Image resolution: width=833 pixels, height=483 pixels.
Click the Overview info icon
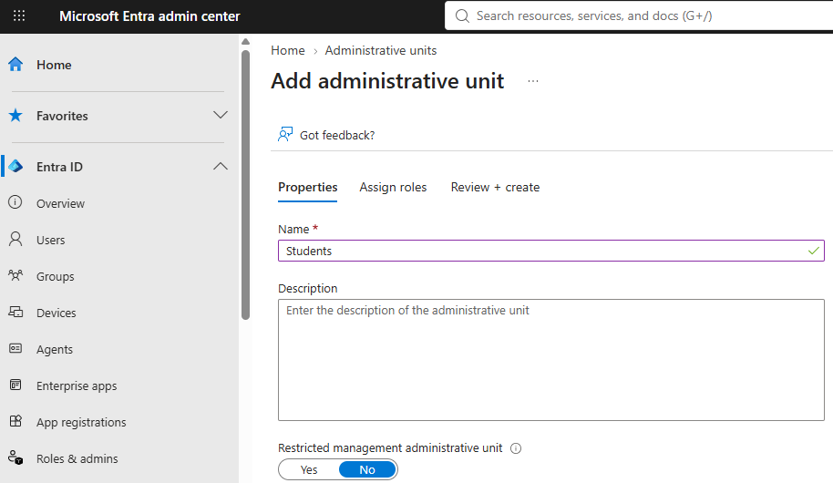(x=15, y=202)
